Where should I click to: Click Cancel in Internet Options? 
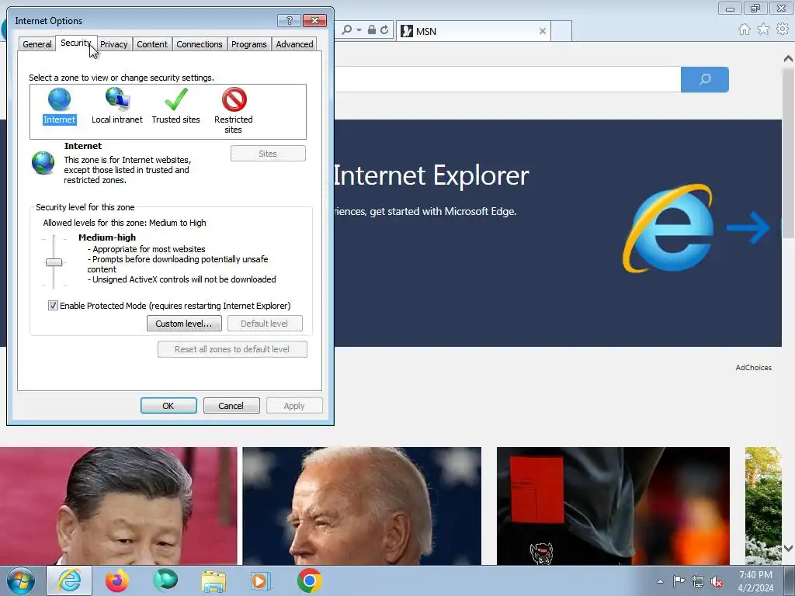[x=231, y=405]
